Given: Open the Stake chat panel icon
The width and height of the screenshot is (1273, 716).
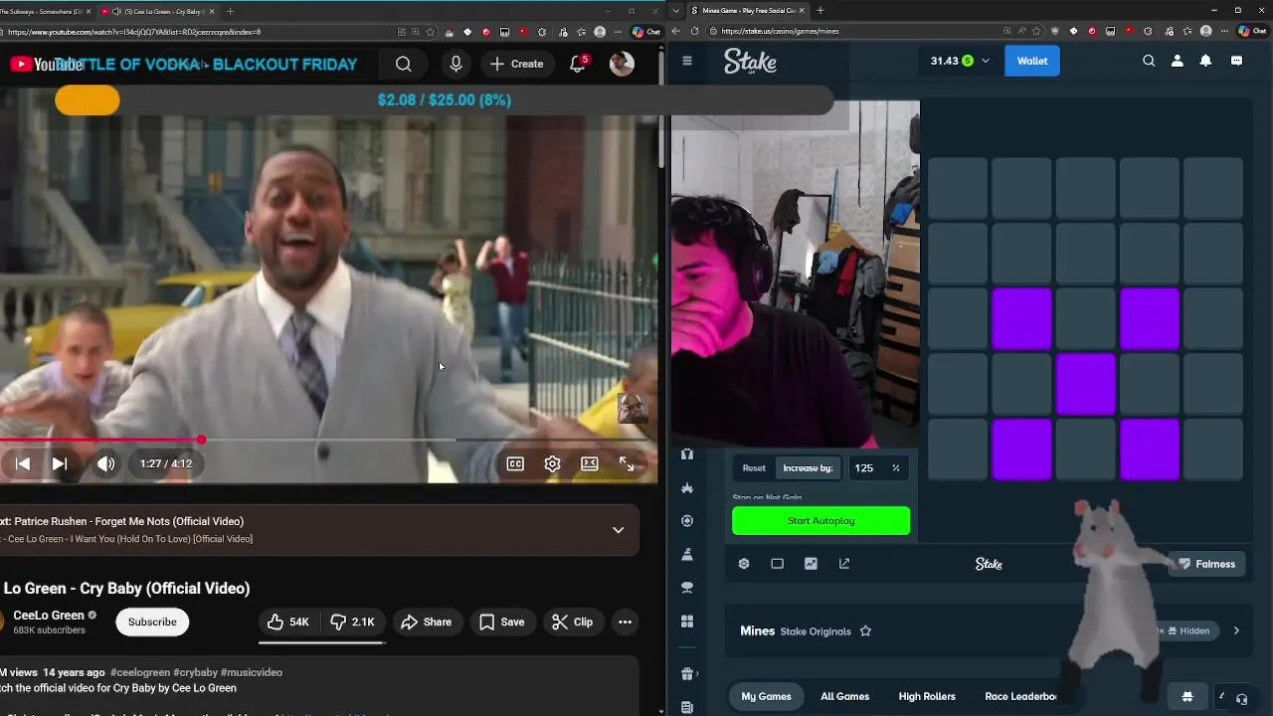Looking at the screenshot, I should (1236, 61).
